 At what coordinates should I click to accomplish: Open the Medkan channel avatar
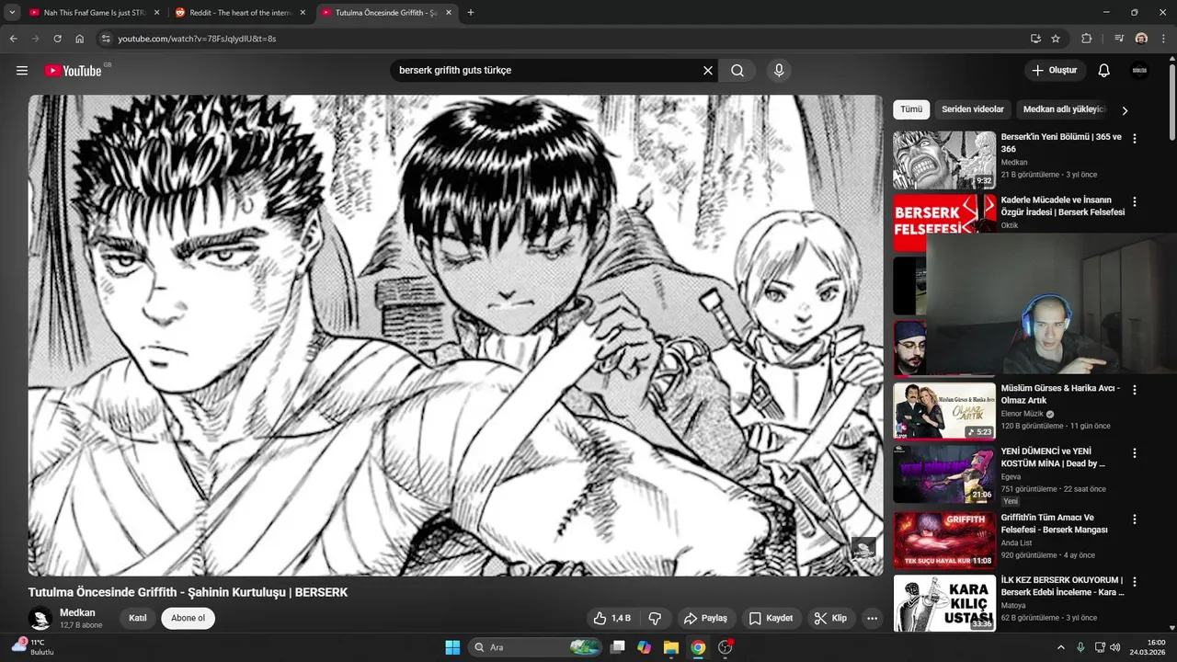pos(40,619)
